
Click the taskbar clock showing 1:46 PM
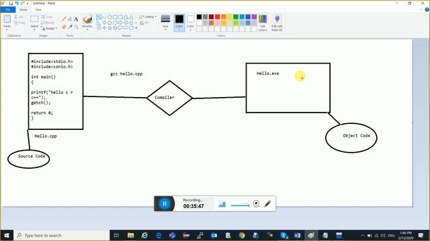coord(406,235)
